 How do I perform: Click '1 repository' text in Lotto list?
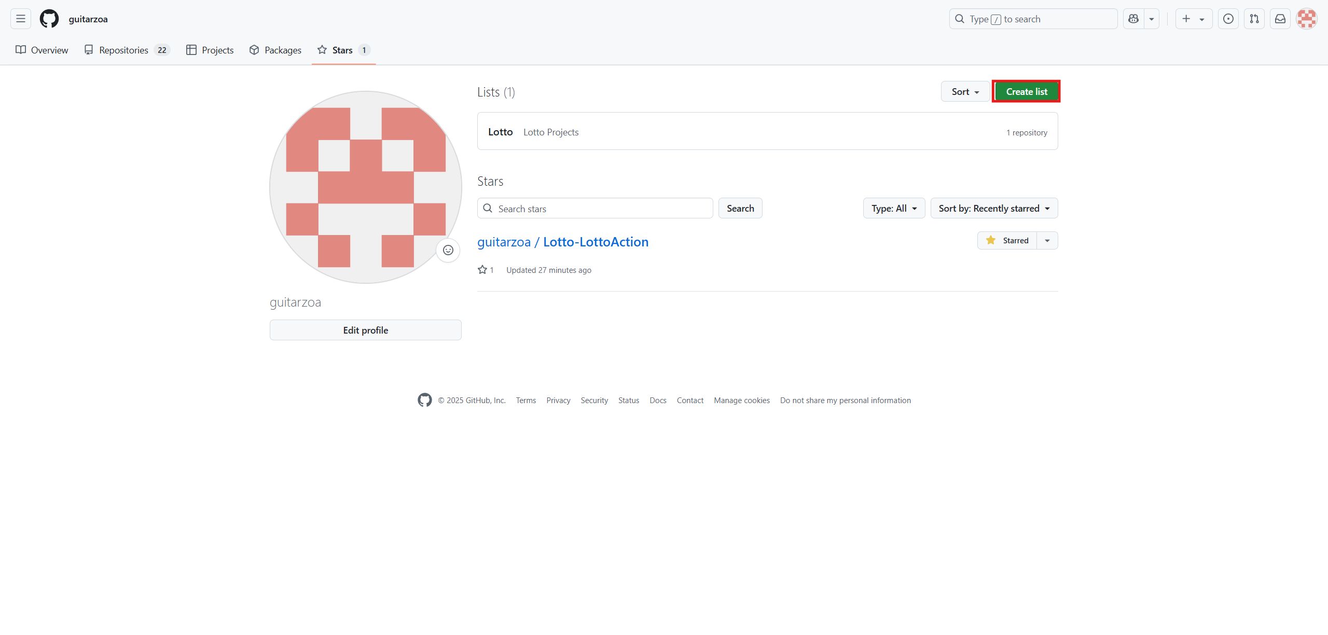pos(1027,133)
